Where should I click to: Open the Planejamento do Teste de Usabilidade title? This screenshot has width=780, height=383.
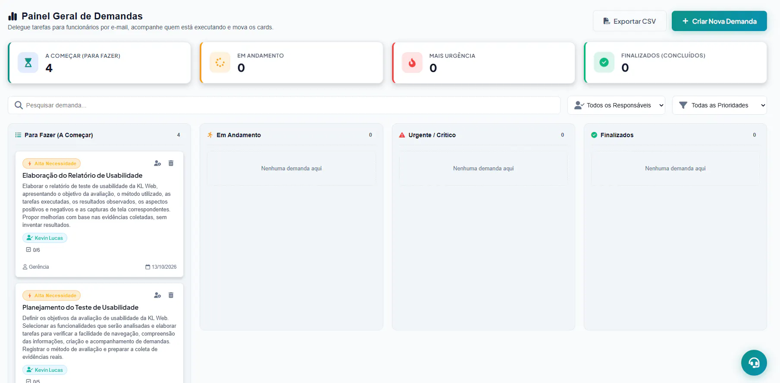(x=80, y=308)
